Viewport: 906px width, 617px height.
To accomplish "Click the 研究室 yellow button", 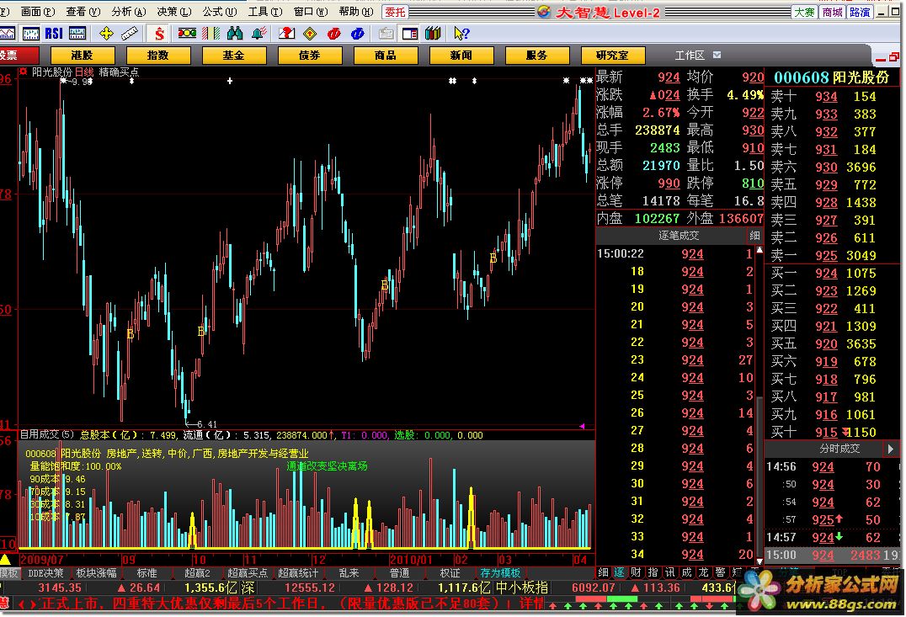I will tap(612, 56).
